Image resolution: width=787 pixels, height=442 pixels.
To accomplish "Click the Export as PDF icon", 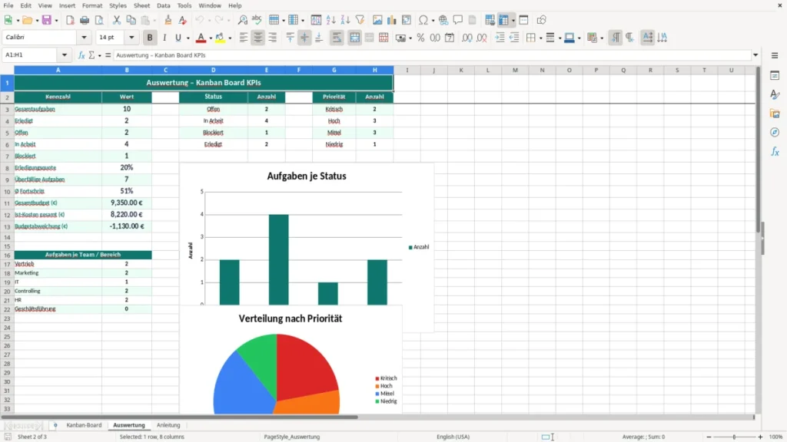I will point(70,20).
